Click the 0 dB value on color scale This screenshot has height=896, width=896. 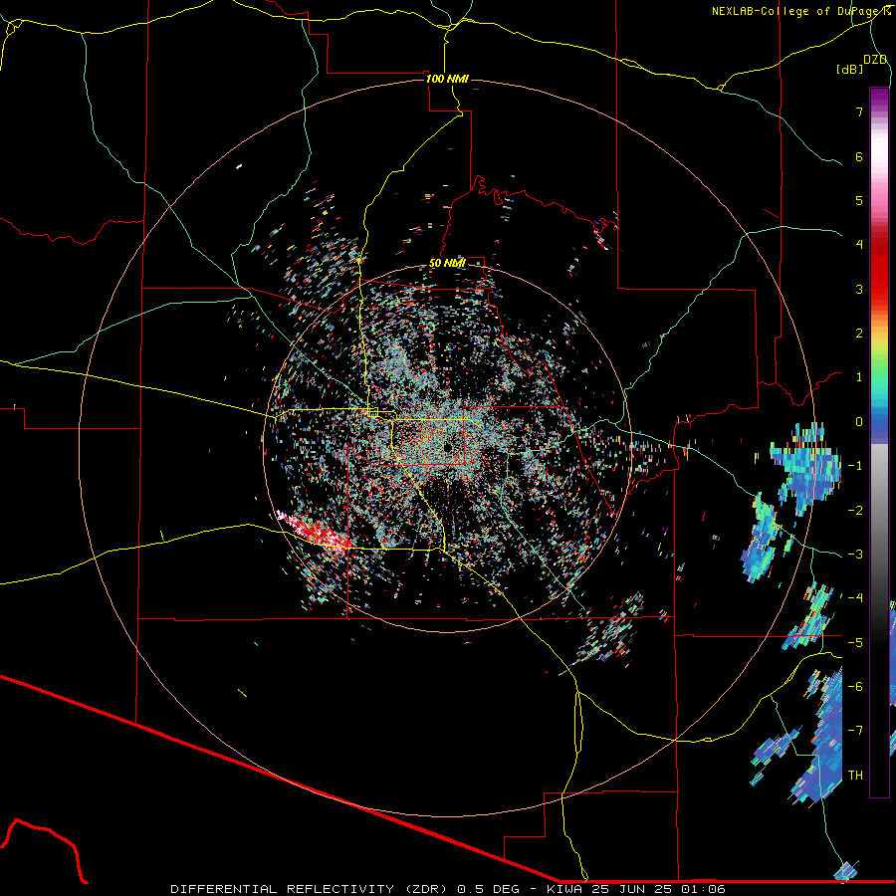[x=859, y=422]
